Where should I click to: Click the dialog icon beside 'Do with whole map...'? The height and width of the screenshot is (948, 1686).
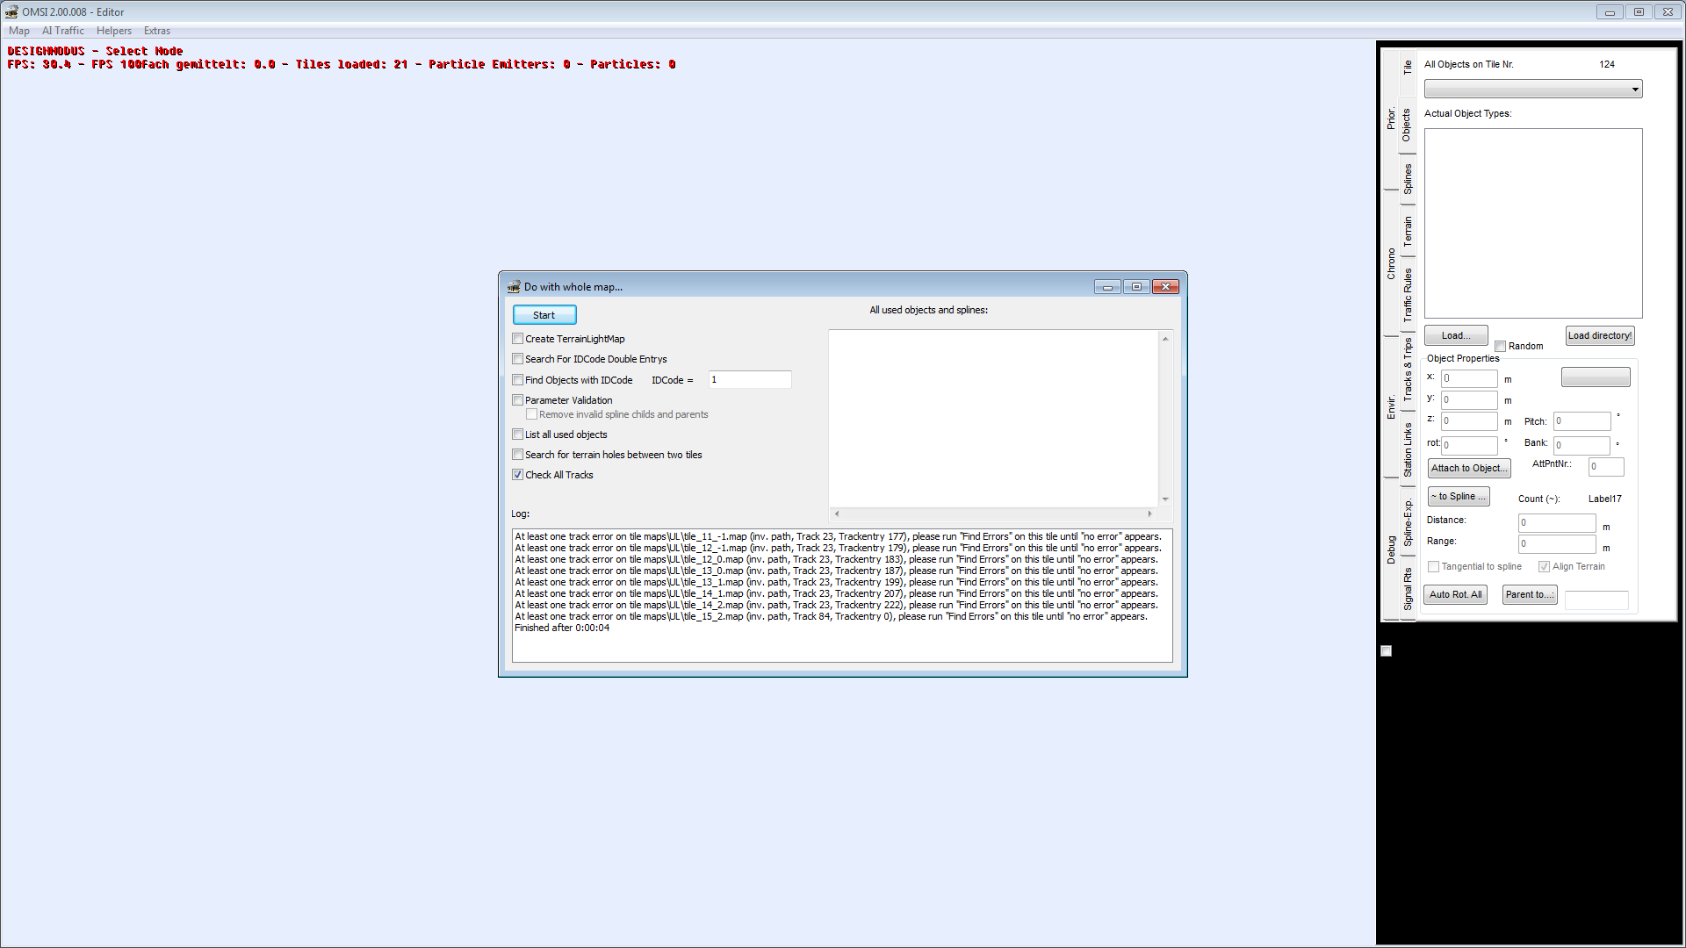click(x=514, y=287)
